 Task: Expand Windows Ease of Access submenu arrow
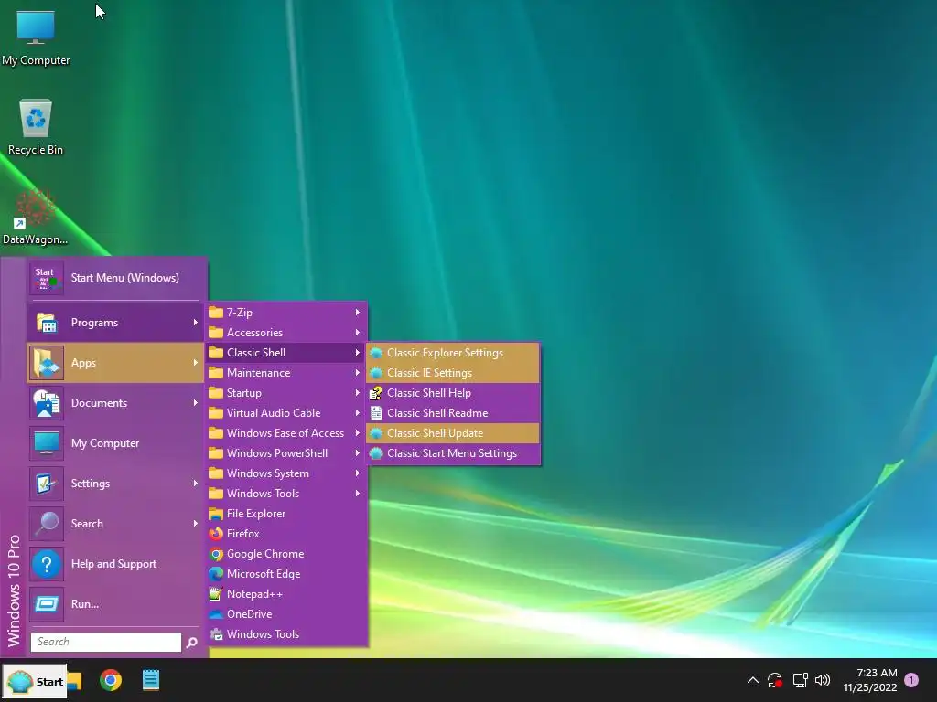pos(358,433)
